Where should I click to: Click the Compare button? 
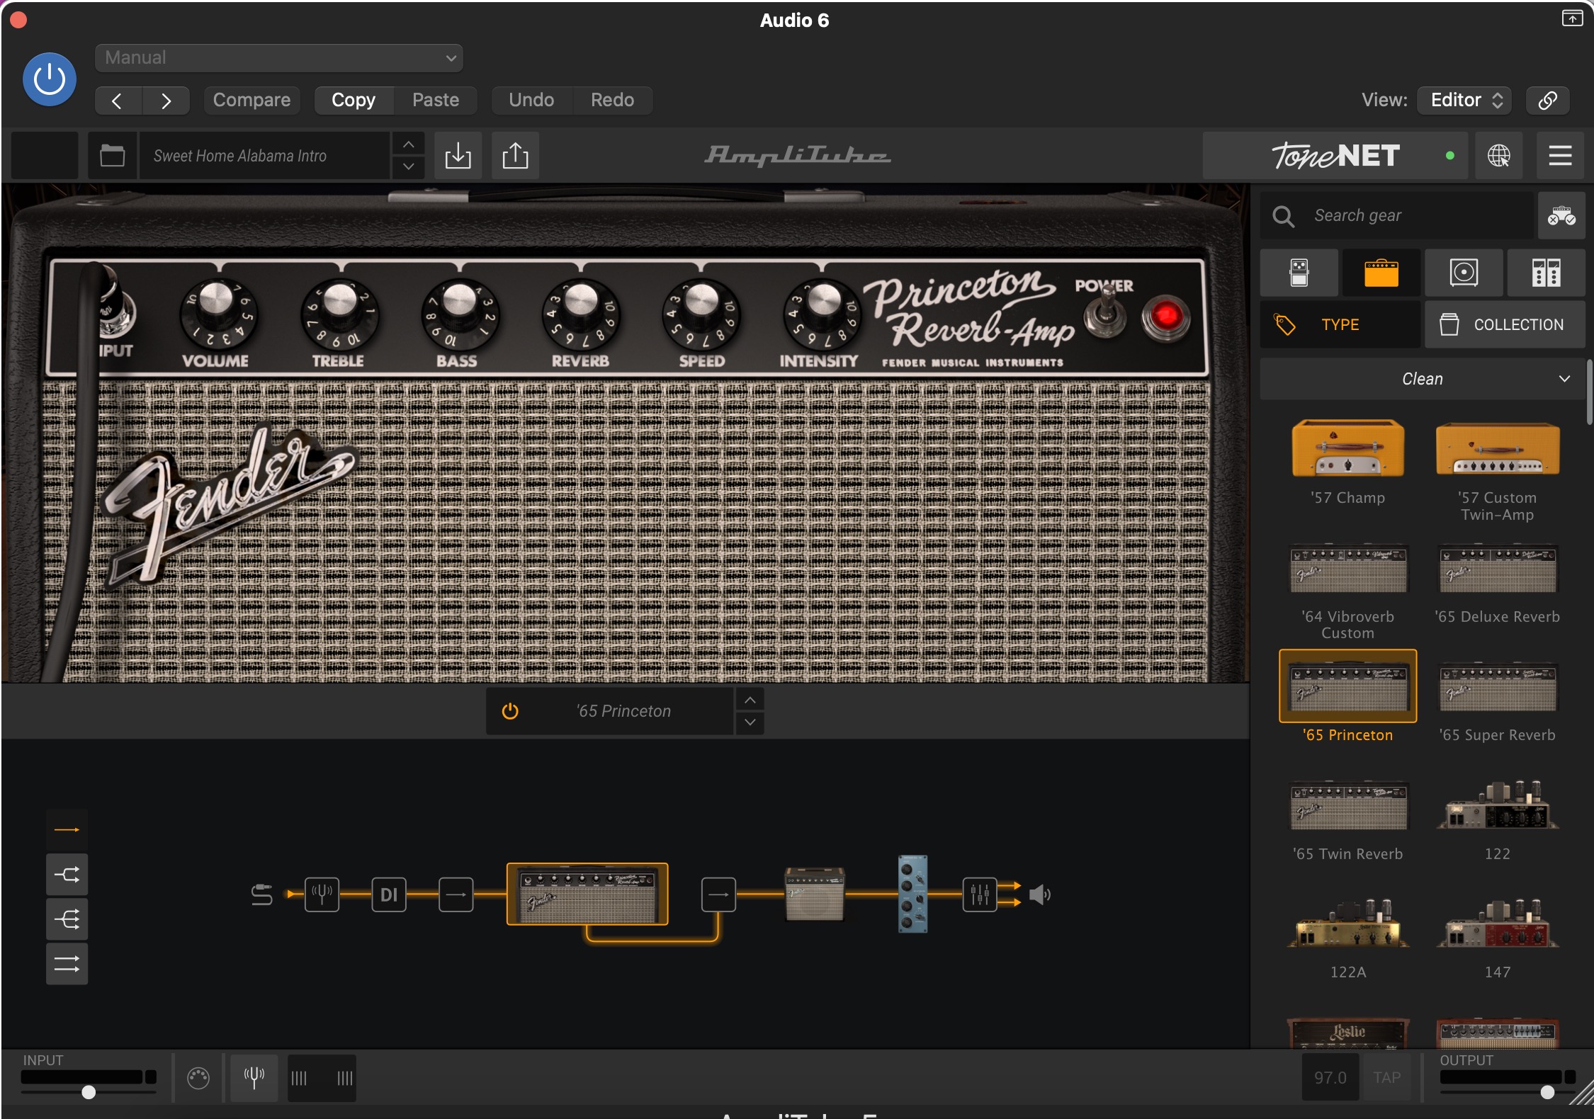pyautogui.click(x=251, y=100)
